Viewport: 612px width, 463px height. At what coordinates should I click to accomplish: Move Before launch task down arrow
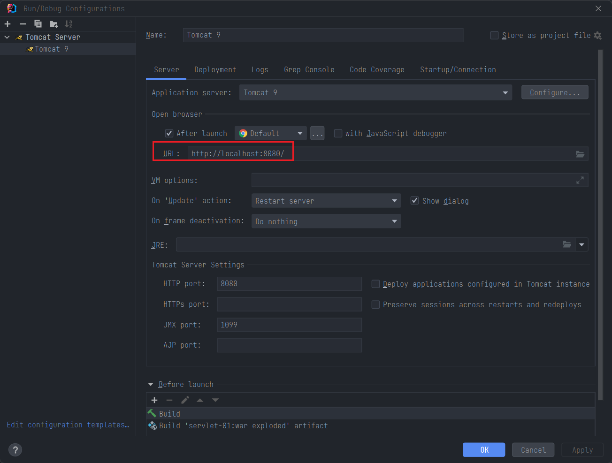[x=215, y=400]
